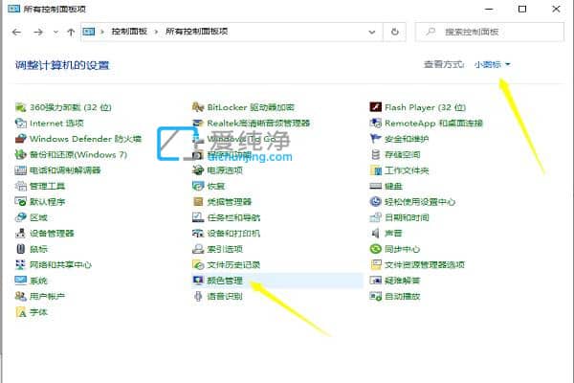The width and height of the screenshot is (574, 383).
Task: Expand chevron after 控制面板 breadcrumb
Action: 156,32
